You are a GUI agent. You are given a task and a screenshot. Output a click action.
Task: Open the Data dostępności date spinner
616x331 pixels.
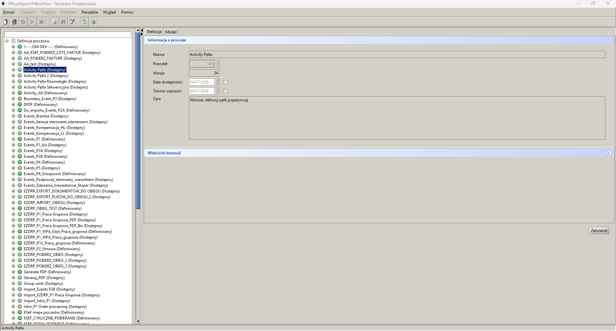217,82
